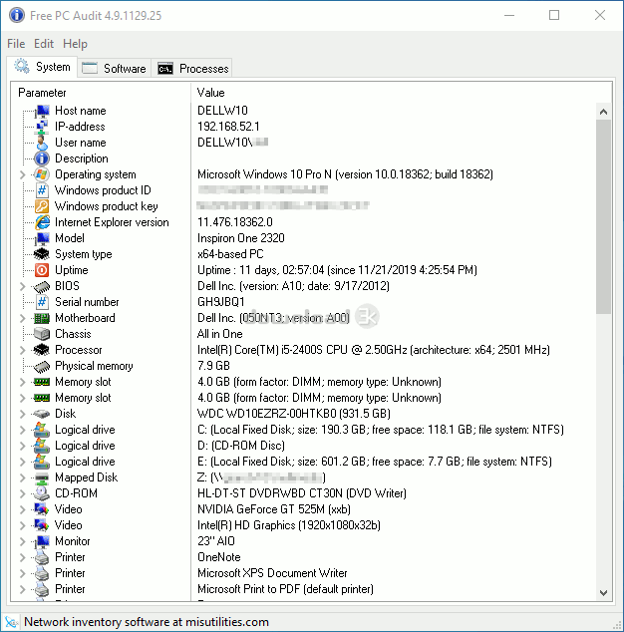624x632 pixels.
Task: Click the OneNote Printer icon
Action: (42, 557)
